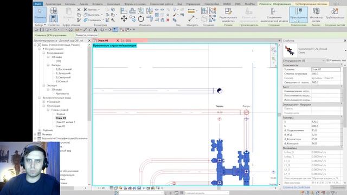Open the Properties palette ribbon icon
Screen dimensions: 347x195
54,18
